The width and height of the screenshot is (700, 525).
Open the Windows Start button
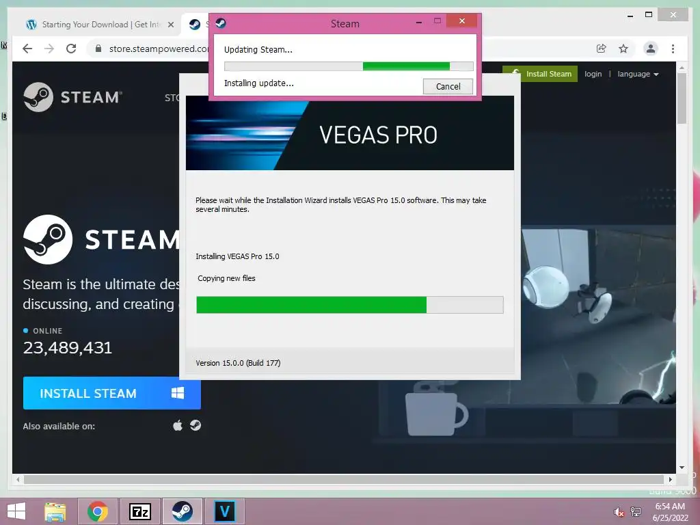pos(16,511)
